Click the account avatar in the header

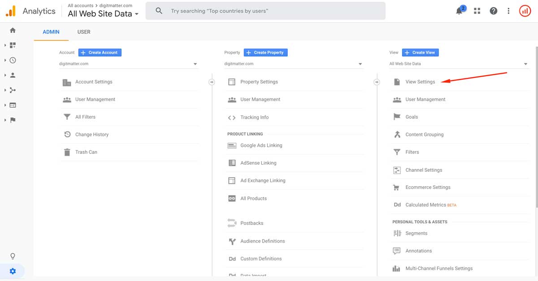525,11
